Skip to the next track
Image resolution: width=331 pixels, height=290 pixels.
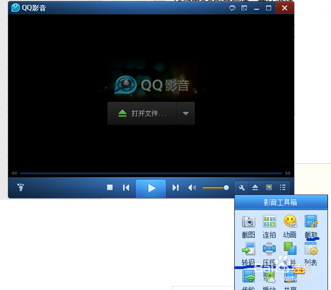(176, 187)
